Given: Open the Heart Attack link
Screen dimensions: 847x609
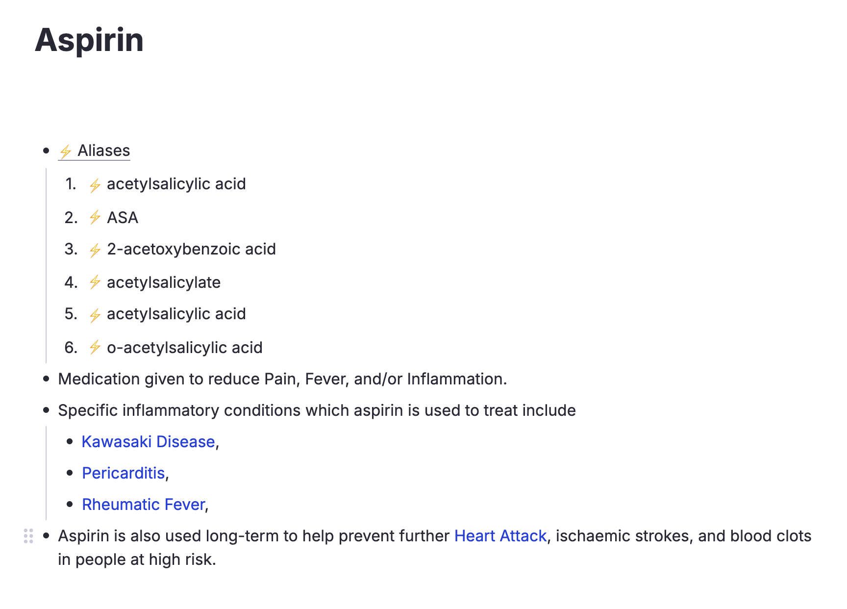Looking at the screenshot, I should tap(500, 536).
